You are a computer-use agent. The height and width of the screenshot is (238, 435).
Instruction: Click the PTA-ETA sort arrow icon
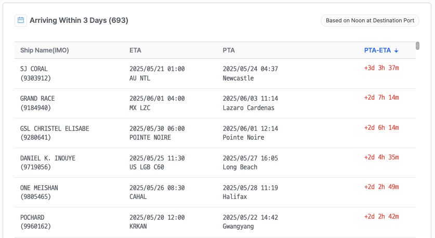coord(396,50)
